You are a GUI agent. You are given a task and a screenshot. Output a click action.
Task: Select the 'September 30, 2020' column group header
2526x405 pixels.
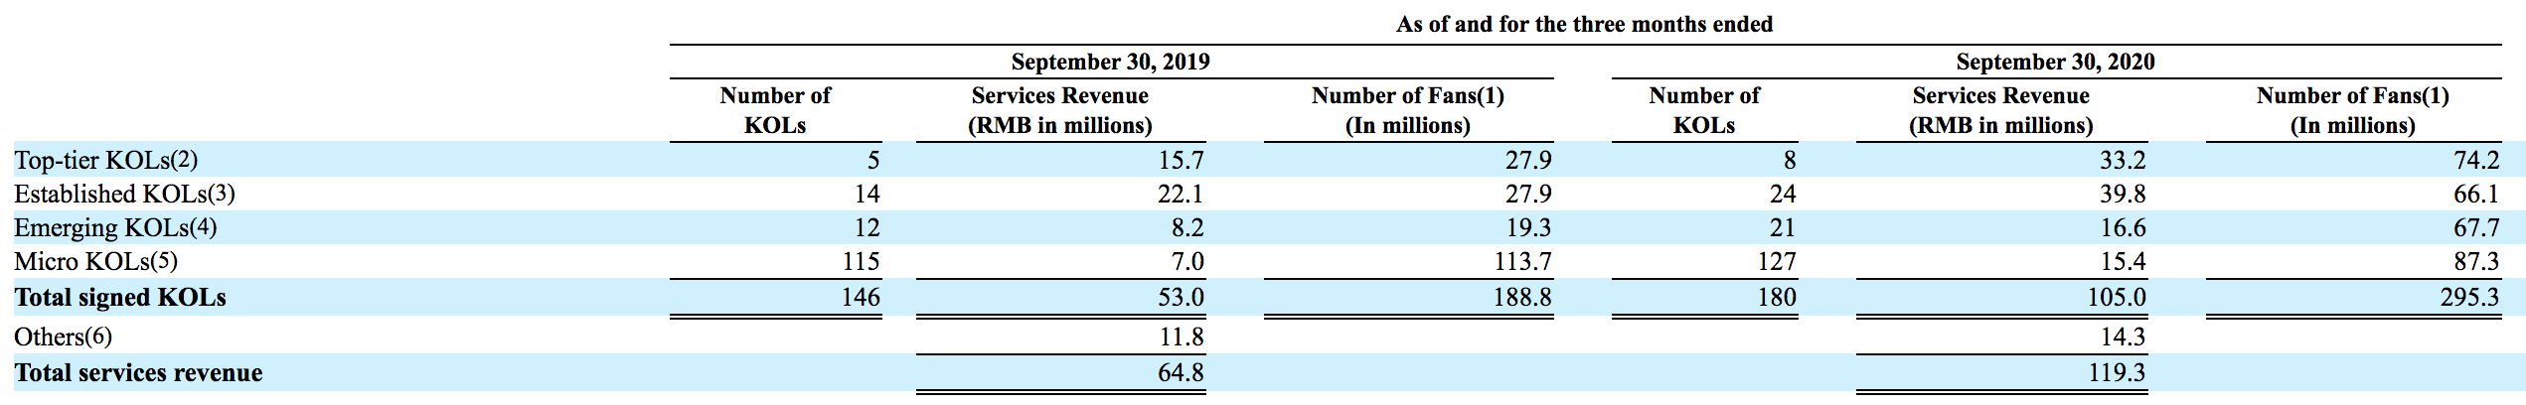pos(2055,62)
